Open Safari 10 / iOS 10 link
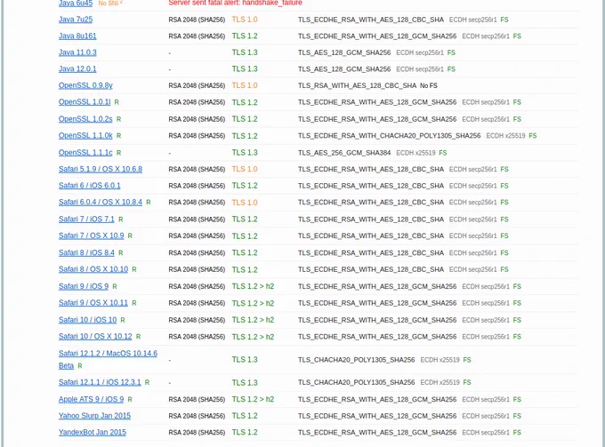605x447 pixels. click(x=87, y=320)
